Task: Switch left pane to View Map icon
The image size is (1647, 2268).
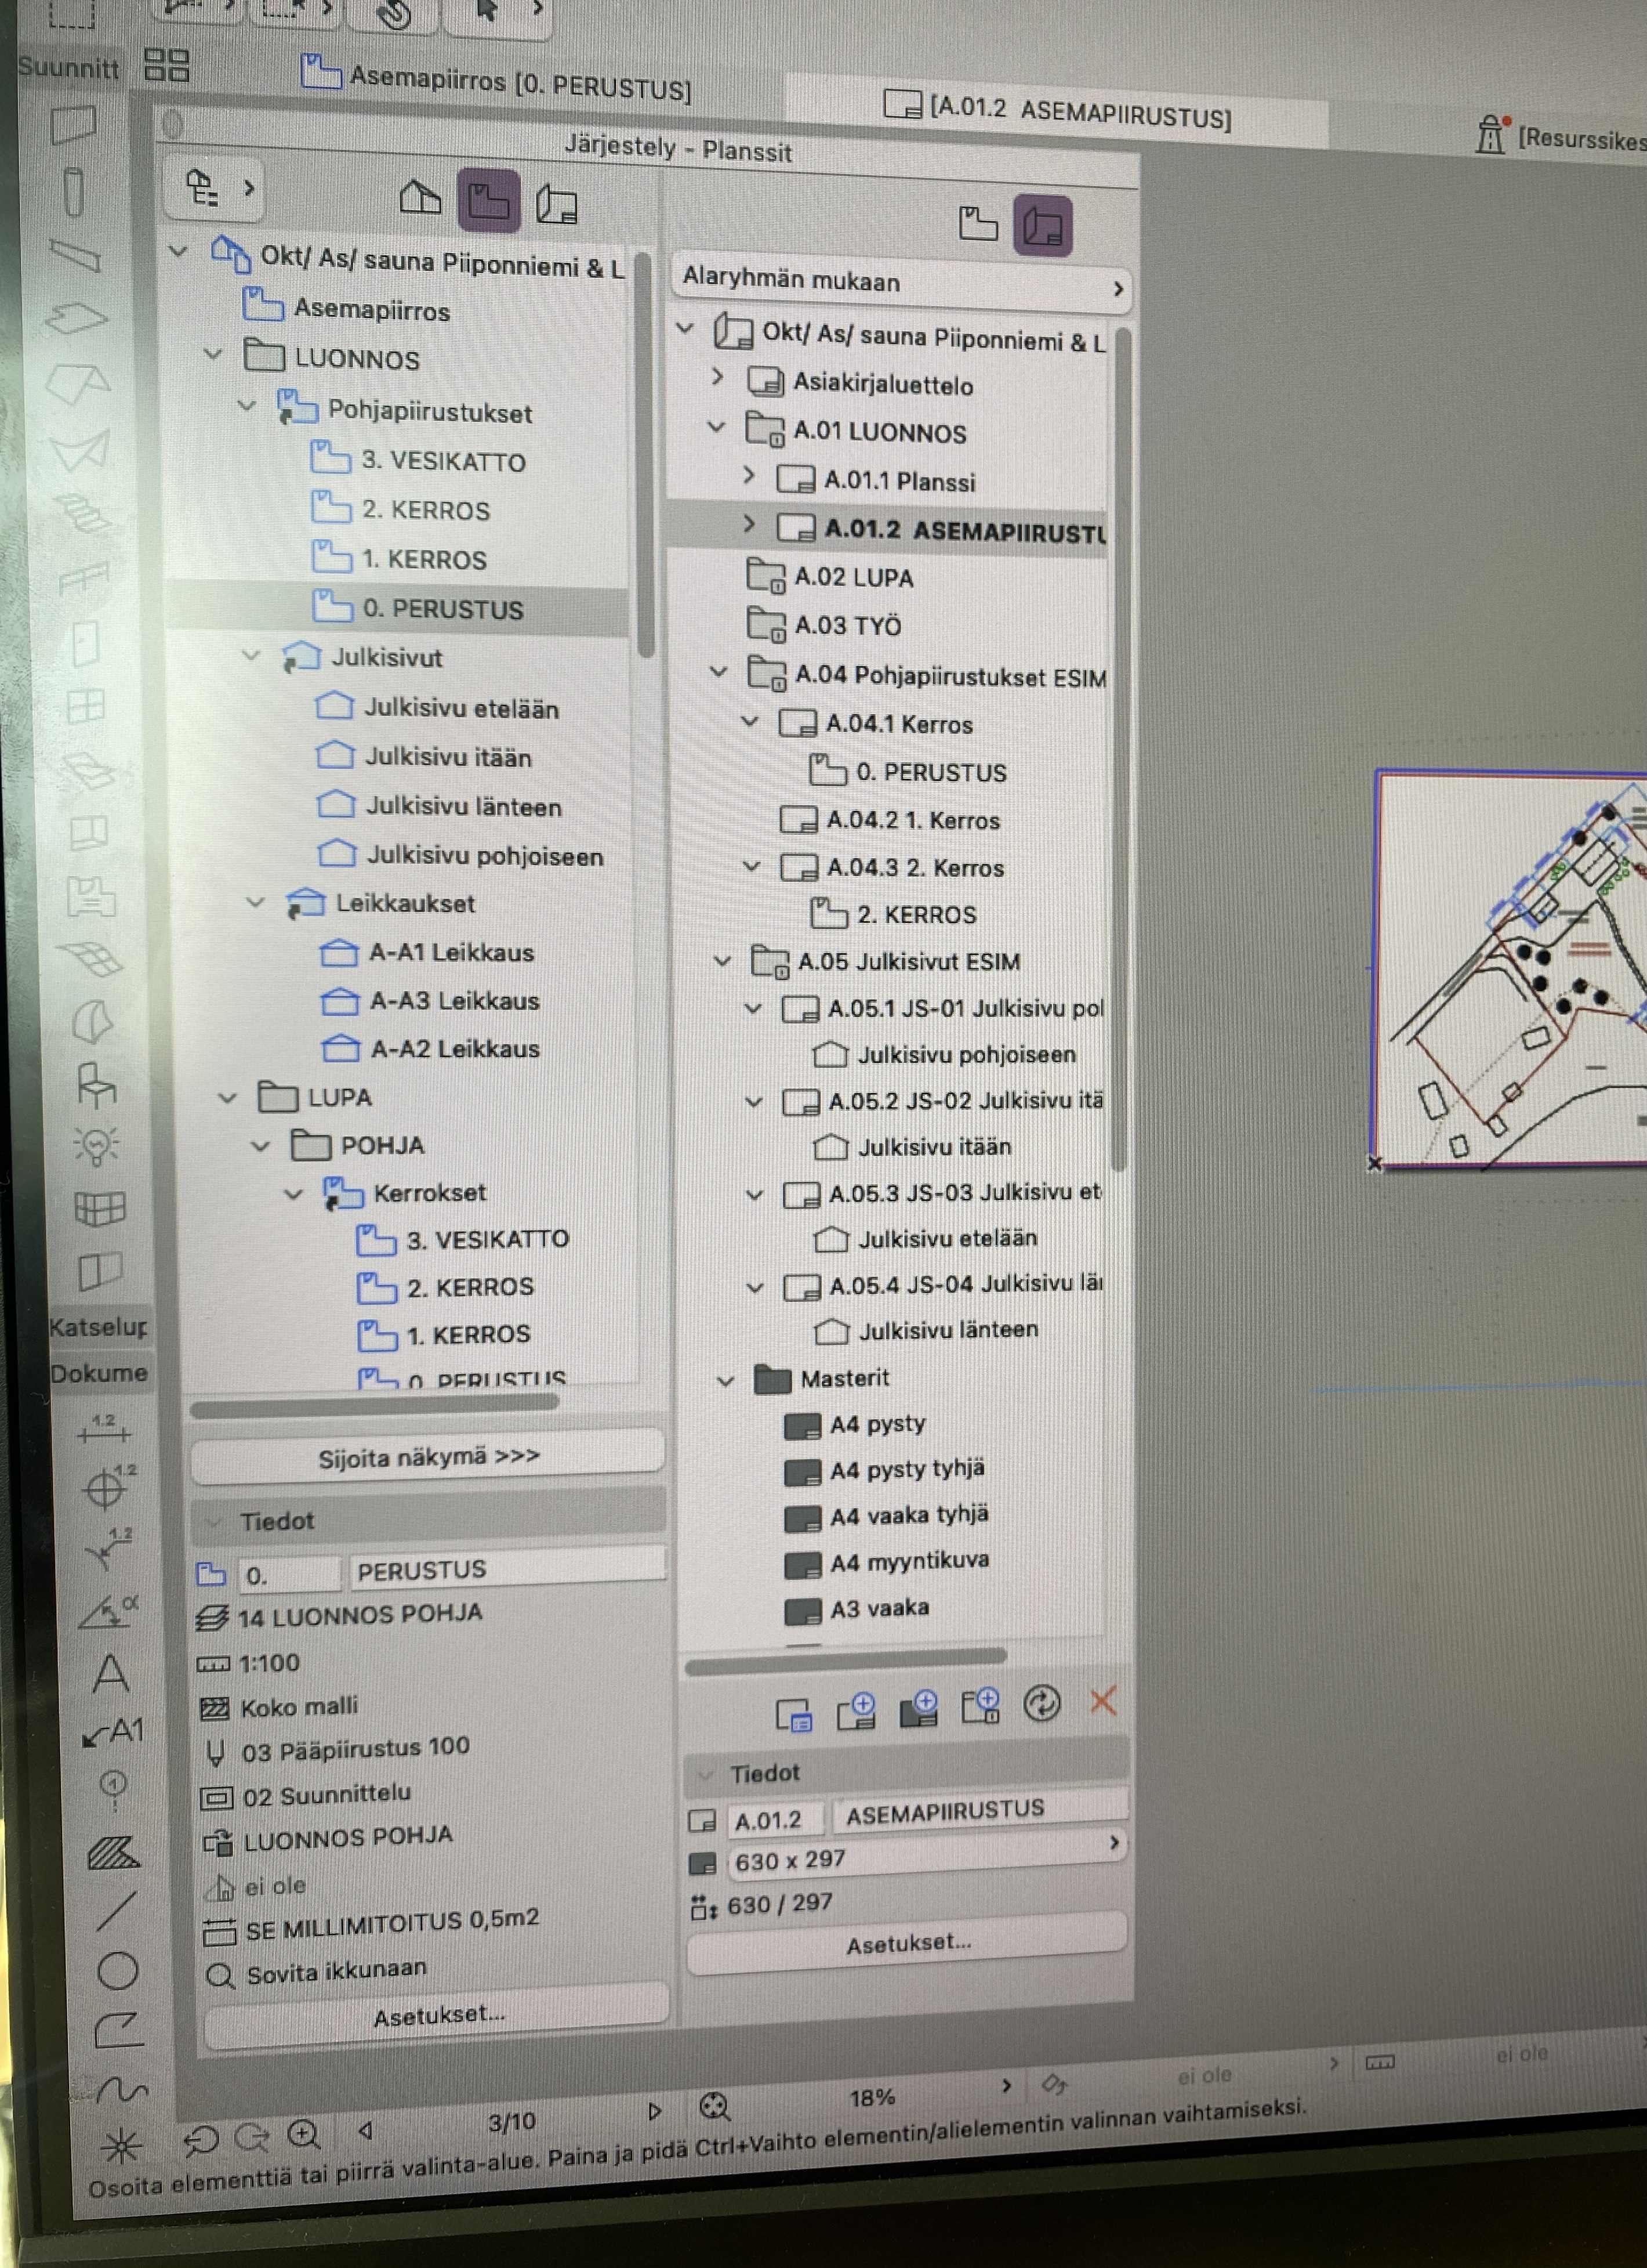Action: pyautogui.click(x=489, y=201)
